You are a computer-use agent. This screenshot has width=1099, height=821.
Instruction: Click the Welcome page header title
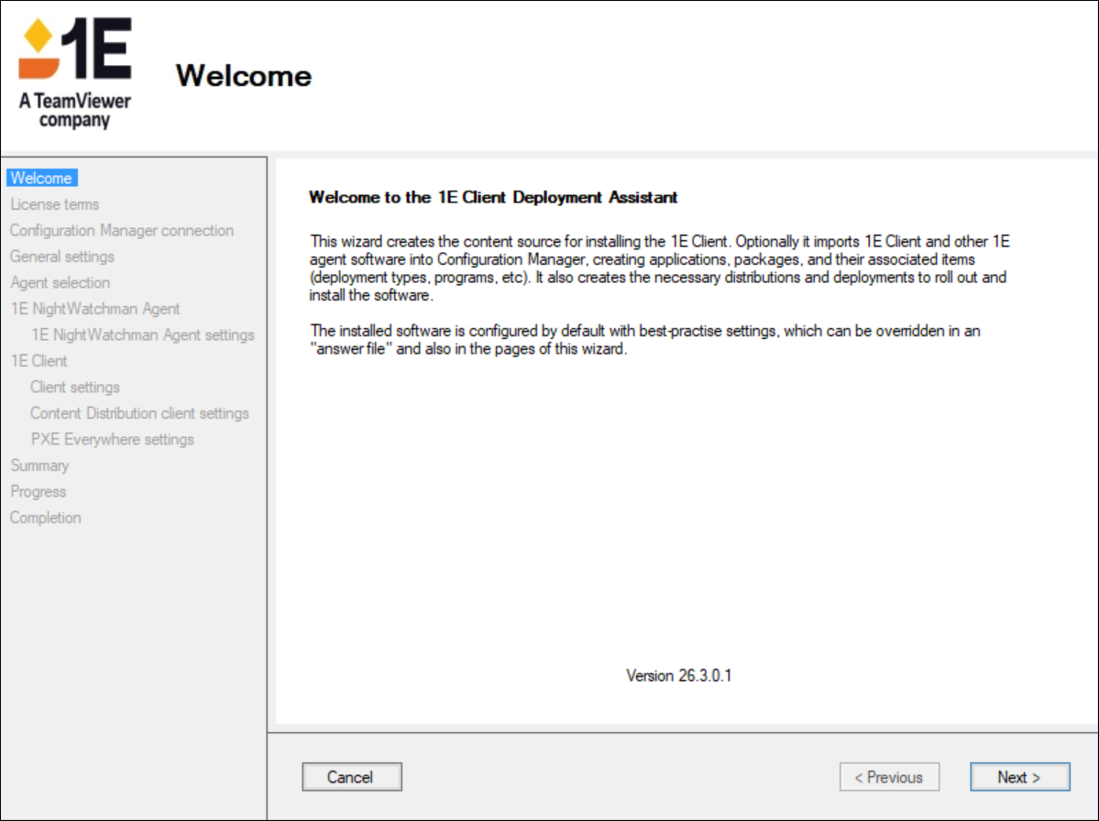(244, 75)
